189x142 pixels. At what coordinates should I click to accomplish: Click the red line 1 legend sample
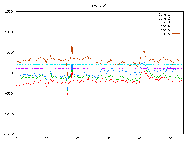pos(176,14)
